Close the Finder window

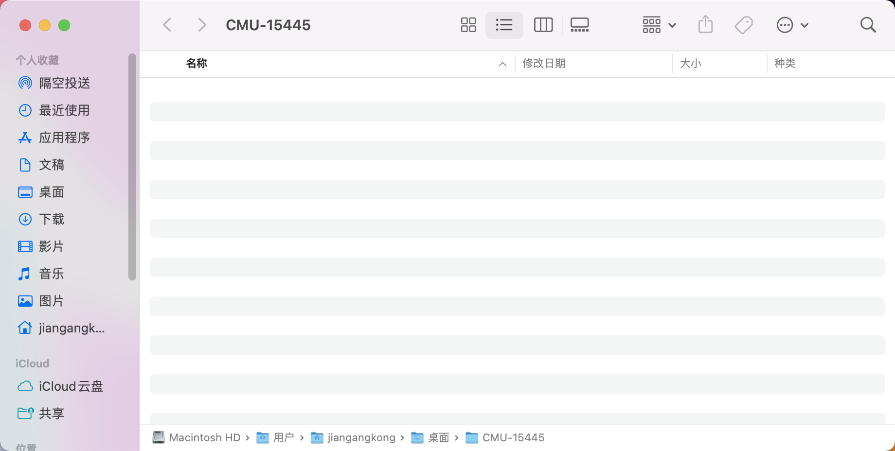pyautogui.click(x=25, y=25)
